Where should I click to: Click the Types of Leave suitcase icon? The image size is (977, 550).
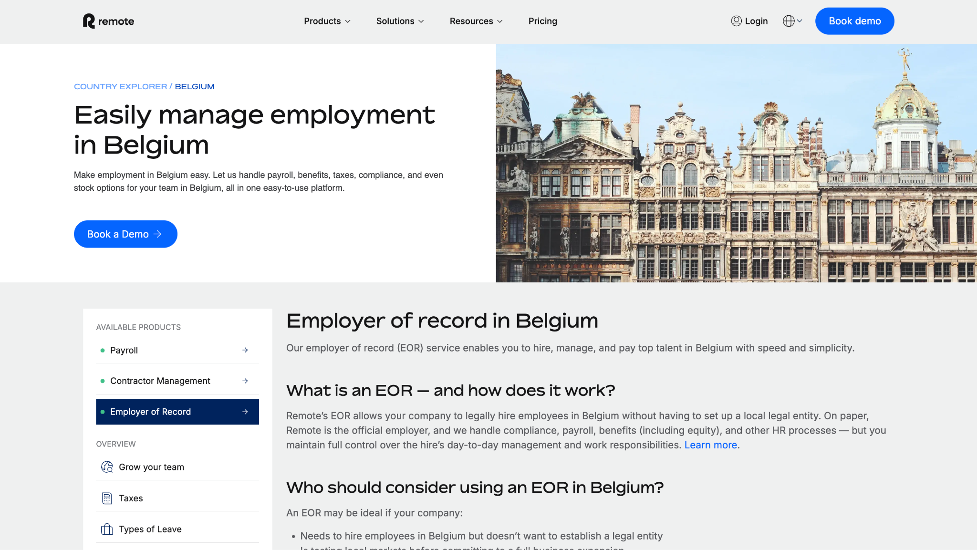[107, 529]
